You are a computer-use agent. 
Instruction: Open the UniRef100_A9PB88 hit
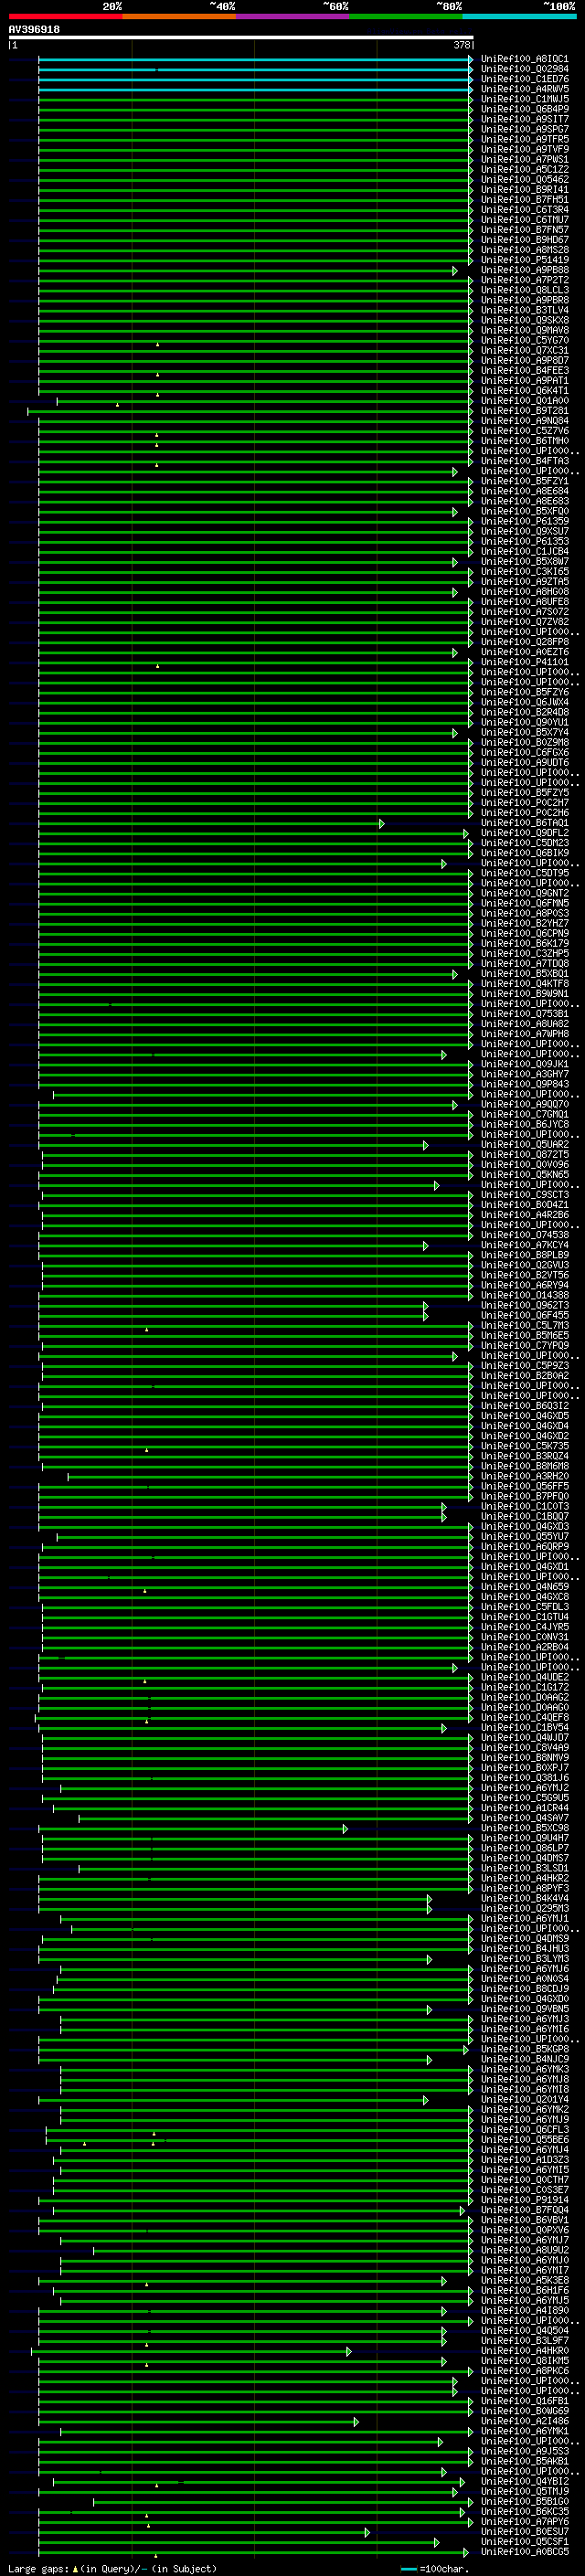tap(524, 270)
